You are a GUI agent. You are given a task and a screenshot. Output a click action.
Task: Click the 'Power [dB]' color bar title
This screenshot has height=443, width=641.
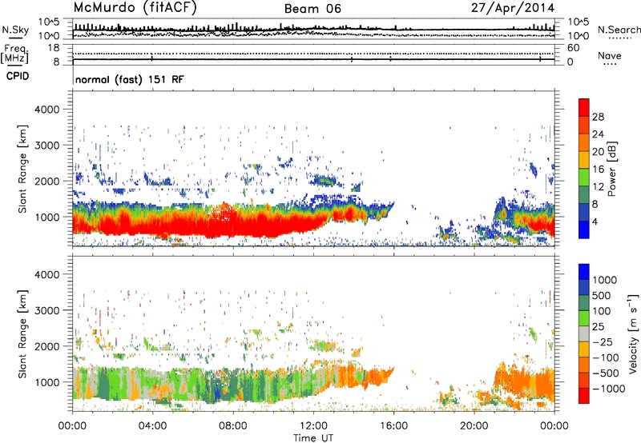(x=612, y=169)
